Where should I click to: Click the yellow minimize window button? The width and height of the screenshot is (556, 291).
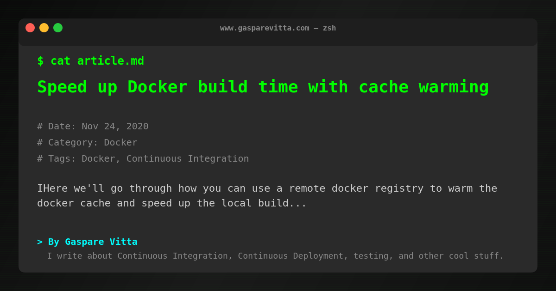(44, 28)
